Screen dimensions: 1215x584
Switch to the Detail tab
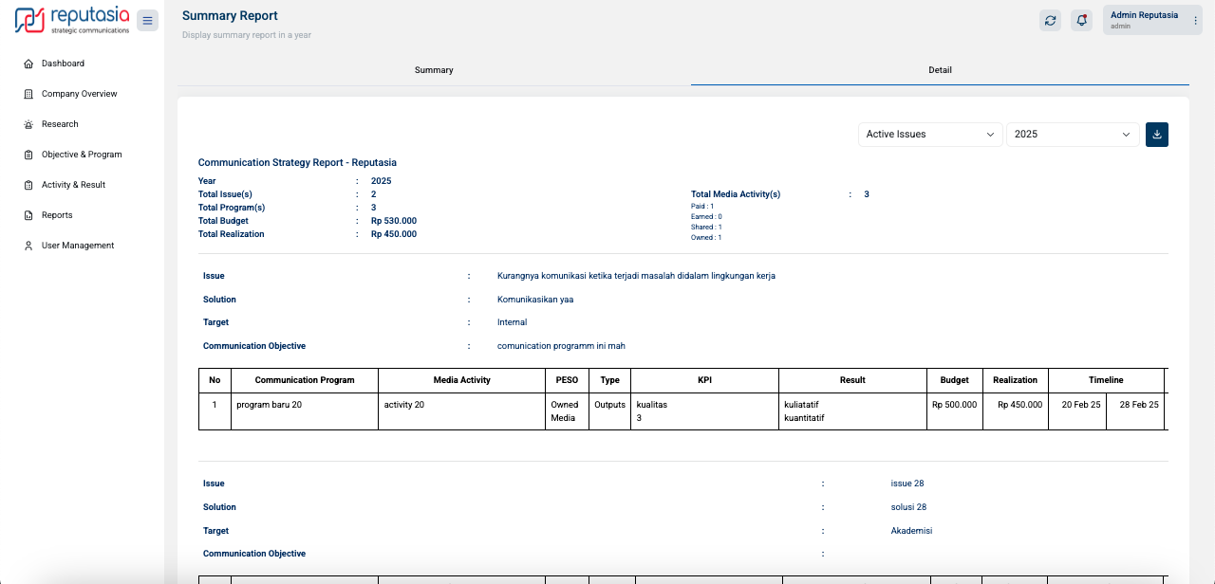click(940, 70)
